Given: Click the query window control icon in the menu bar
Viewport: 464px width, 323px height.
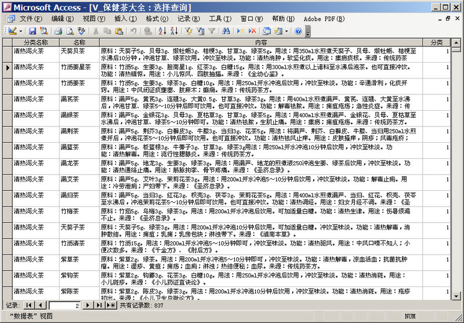Looking at the screenshot, I should point(10,19).
